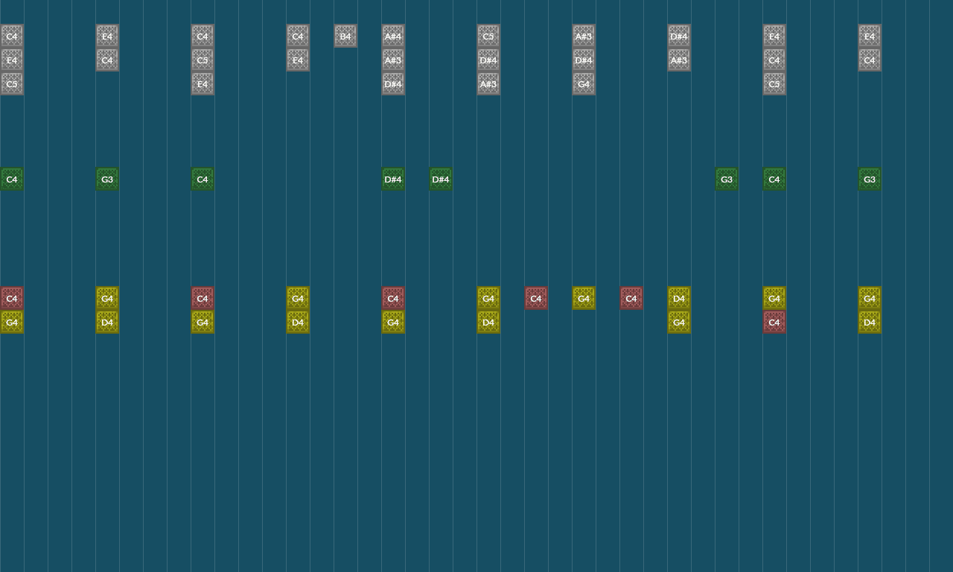
Task: Select gray C5 at bottom of E4/C4/C5 chord
Action: coord(774,83)
